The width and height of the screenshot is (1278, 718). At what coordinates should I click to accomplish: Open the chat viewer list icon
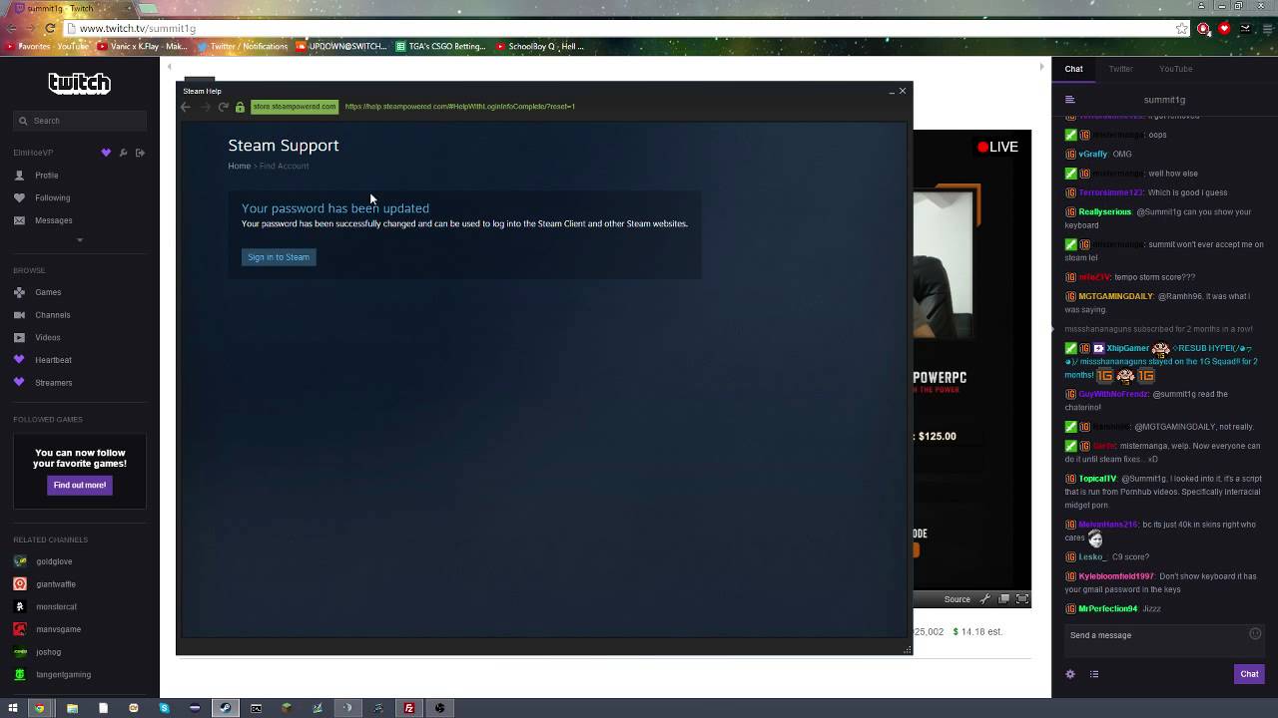[1094, 674]
